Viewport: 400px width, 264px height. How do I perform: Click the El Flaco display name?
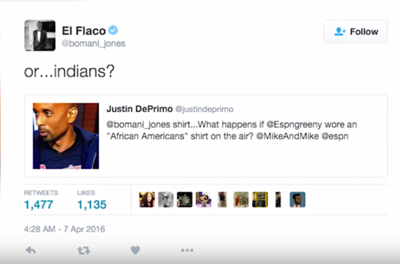(x=84, y=31)
